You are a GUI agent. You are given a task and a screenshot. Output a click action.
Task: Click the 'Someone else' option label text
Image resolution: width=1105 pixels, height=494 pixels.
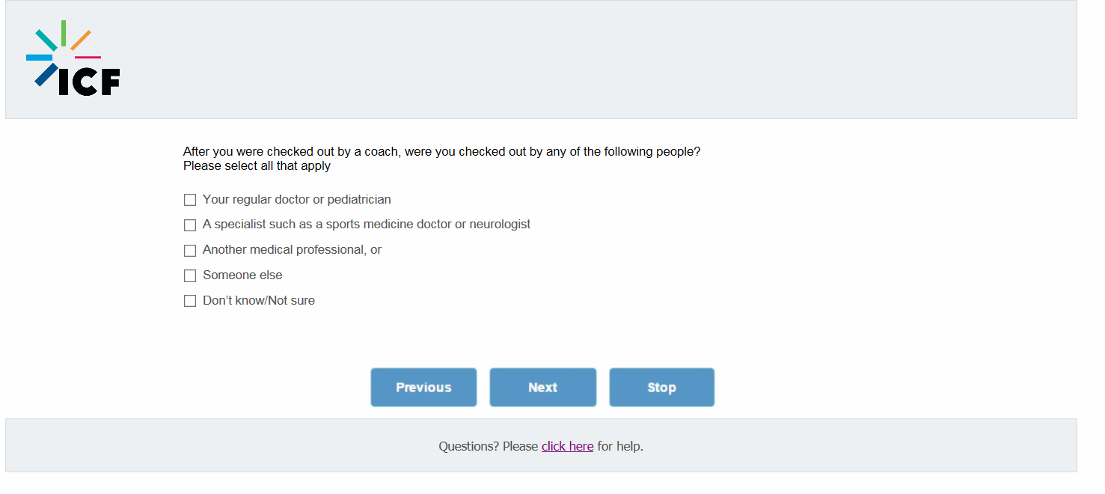[242, 275]
